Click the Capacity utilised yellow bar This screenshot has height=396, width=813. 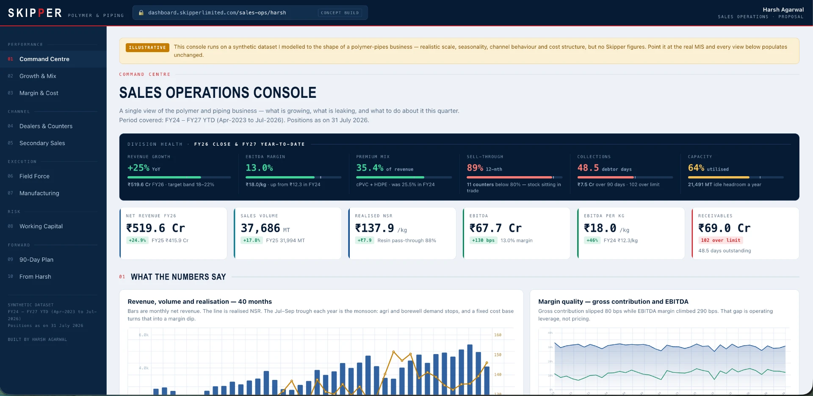[736, 177]
